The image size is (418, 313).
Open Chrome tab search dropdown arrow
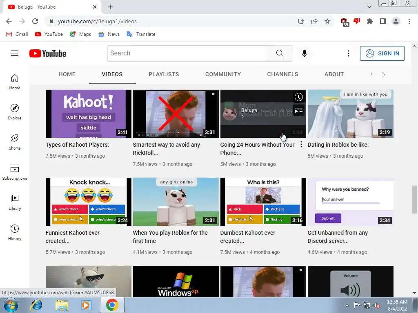click(x=369, y=7)
